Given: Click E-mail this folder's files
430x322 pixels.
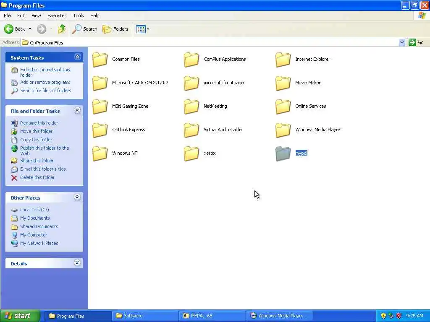Looking at the screenshot, I should pyautogui.click(x=43, y=169).
